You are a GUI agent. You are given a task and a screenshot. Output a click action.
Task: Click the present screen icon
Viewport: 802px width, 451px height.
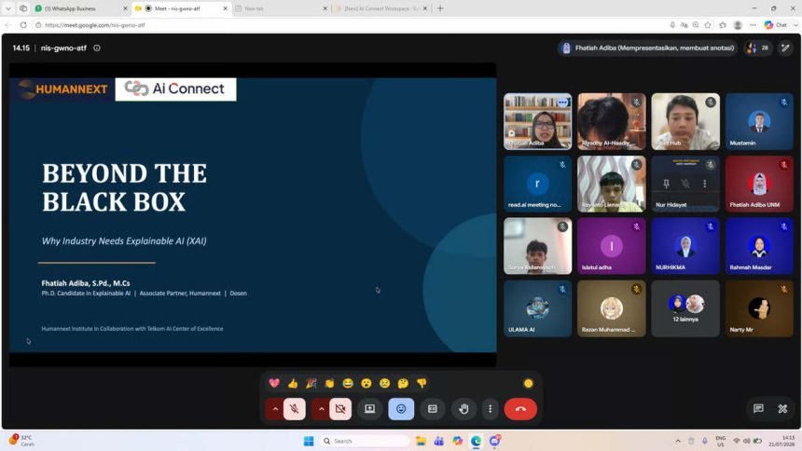[x=370, y=409]
